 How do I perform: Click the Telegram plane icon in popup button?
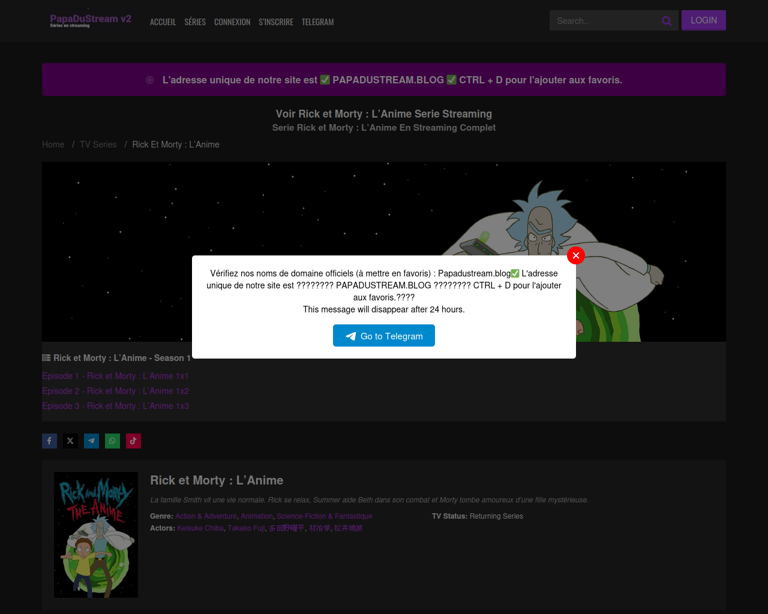click(x=351, y=336)
